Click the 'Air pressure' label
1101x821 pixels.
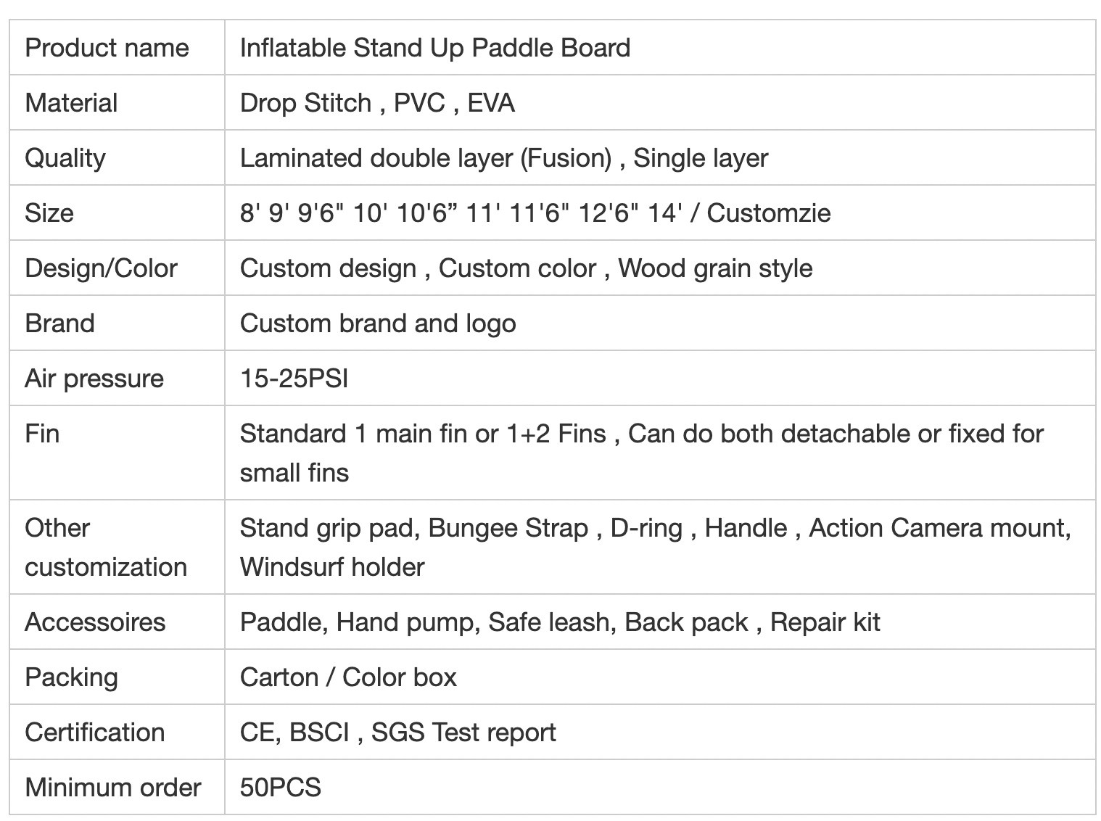coord(94,379)
